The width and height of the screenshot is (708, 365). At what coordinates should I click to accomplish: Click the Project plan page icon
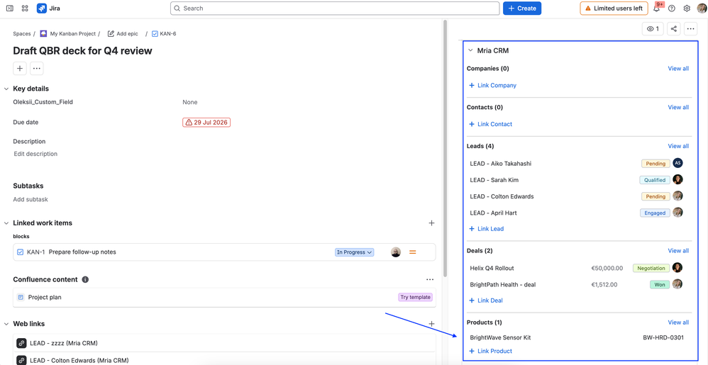(21, 298)
